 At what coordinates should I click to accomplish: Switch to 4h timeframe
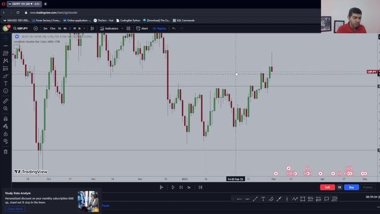(x=65, y=29)
